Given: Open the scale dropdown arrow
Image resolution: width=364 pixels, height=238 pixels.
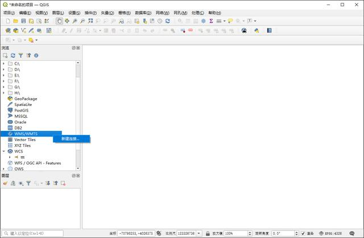Looking at the screenshot, I should point(199,233).
